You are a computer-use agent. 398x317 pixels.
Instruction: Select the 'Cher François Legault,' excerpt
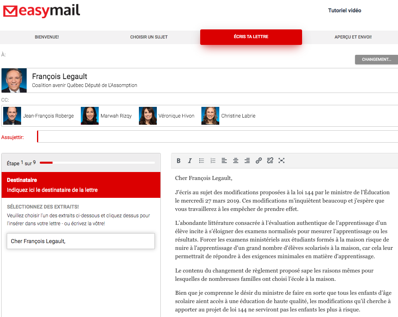[x=81, y=241]
